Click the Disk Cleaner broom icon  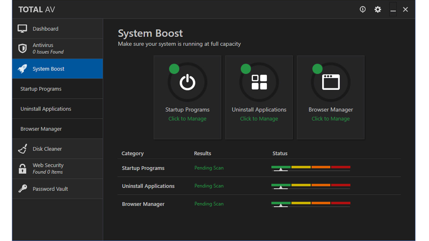[x=23, y=149]
